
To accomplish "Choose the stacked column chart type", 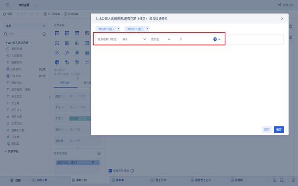I will 67,43.
